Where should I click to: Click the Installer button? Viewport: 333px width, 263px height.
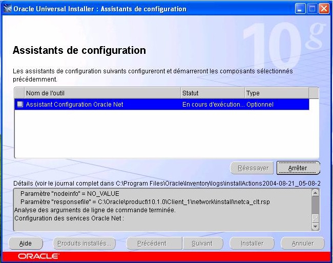pyautogui.click(x=252, y=244)
